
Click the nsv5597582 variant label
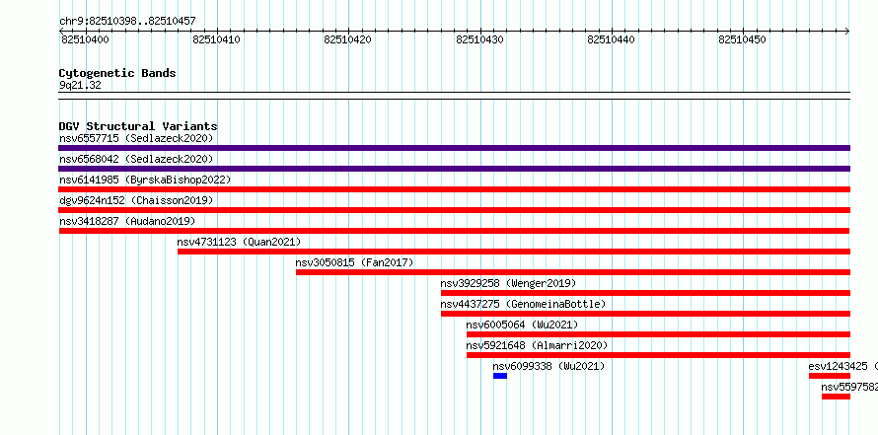point(849,387)
